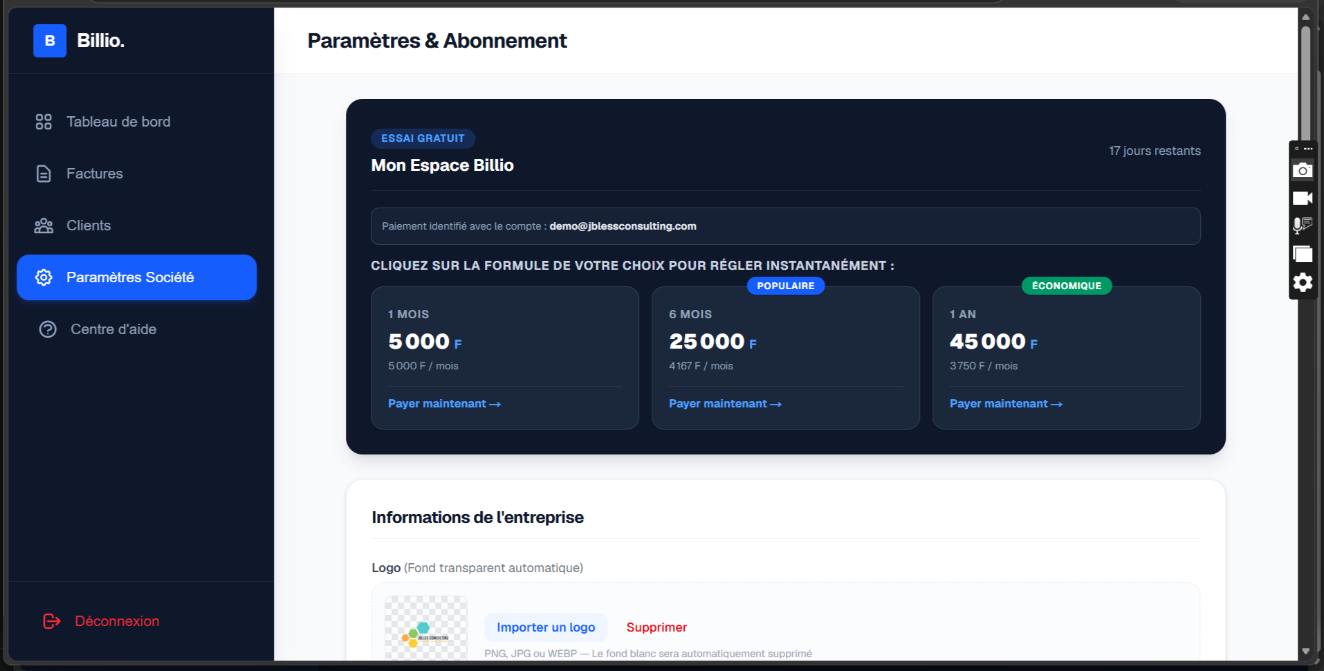
Task: Click Supprimer to remove the logo
Action: tap(656, 627)
